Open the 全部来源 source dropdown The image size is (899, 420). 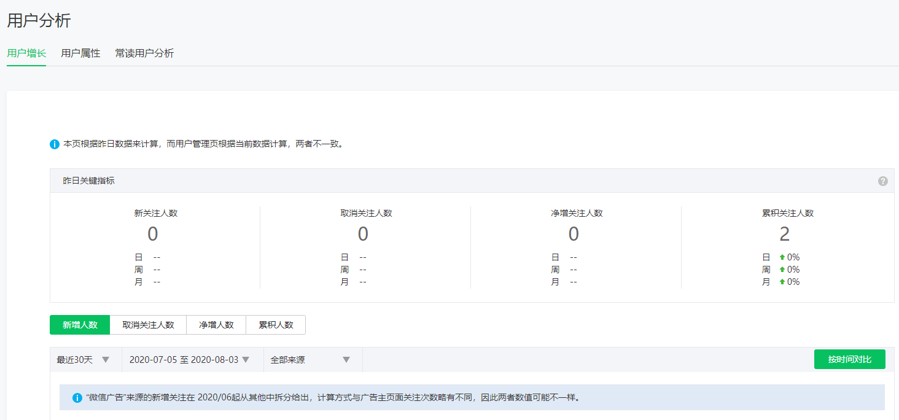310,360
